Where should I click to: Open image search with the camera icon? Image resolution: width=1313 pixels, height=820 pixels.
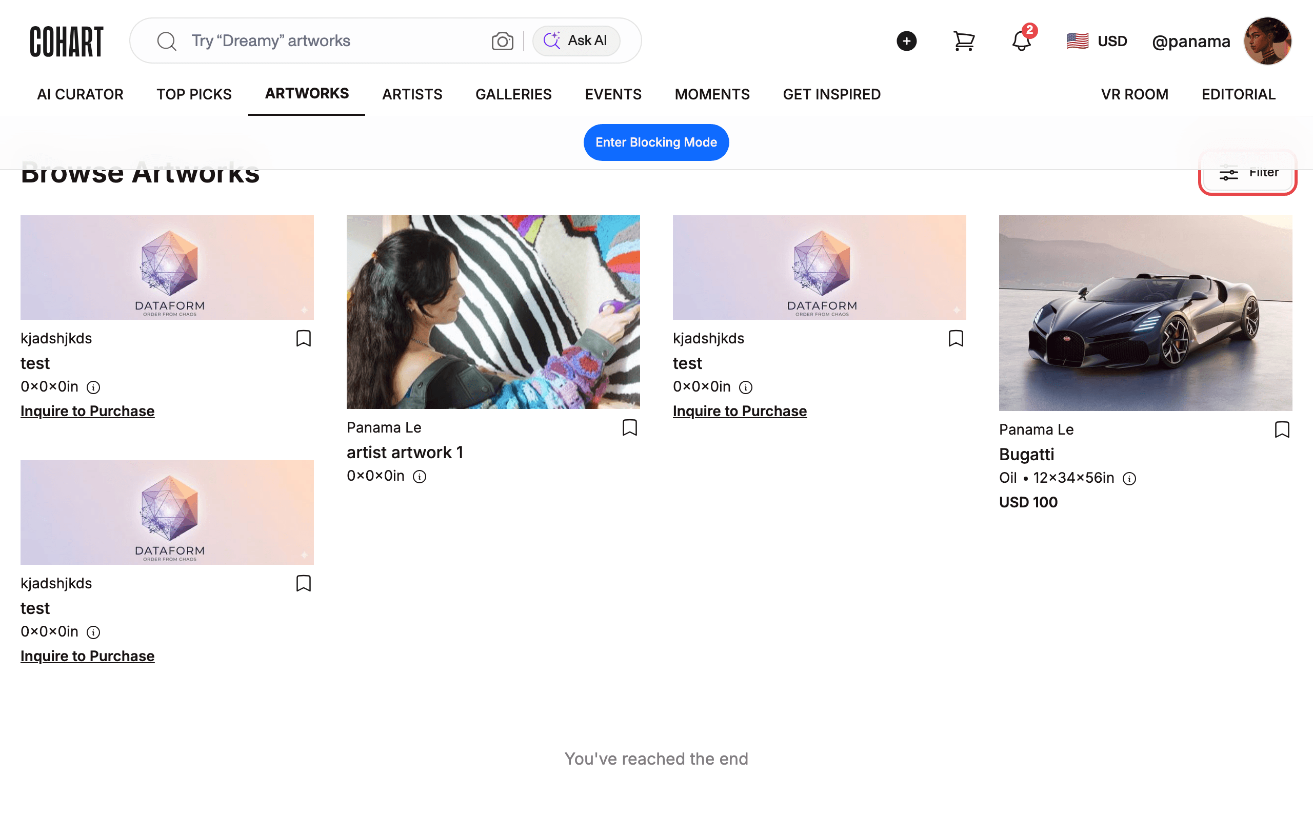(x=503, y=40)
